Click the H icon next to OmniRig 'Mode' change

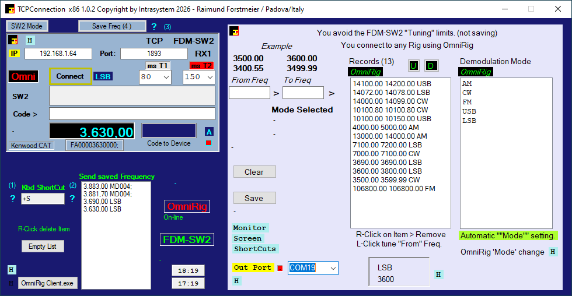(x=553, y=252)
